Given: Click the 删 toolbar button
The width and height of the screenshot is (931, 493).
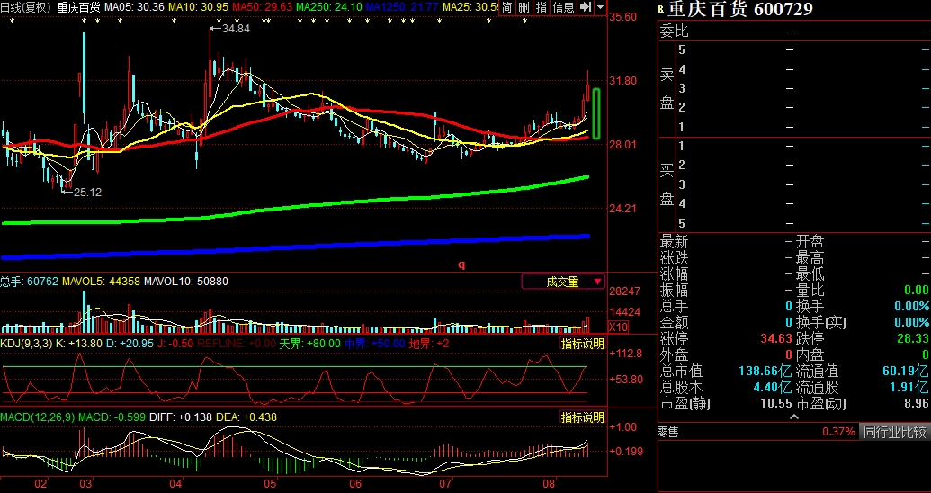Looking at the screenshot, I should click(524, 8).
